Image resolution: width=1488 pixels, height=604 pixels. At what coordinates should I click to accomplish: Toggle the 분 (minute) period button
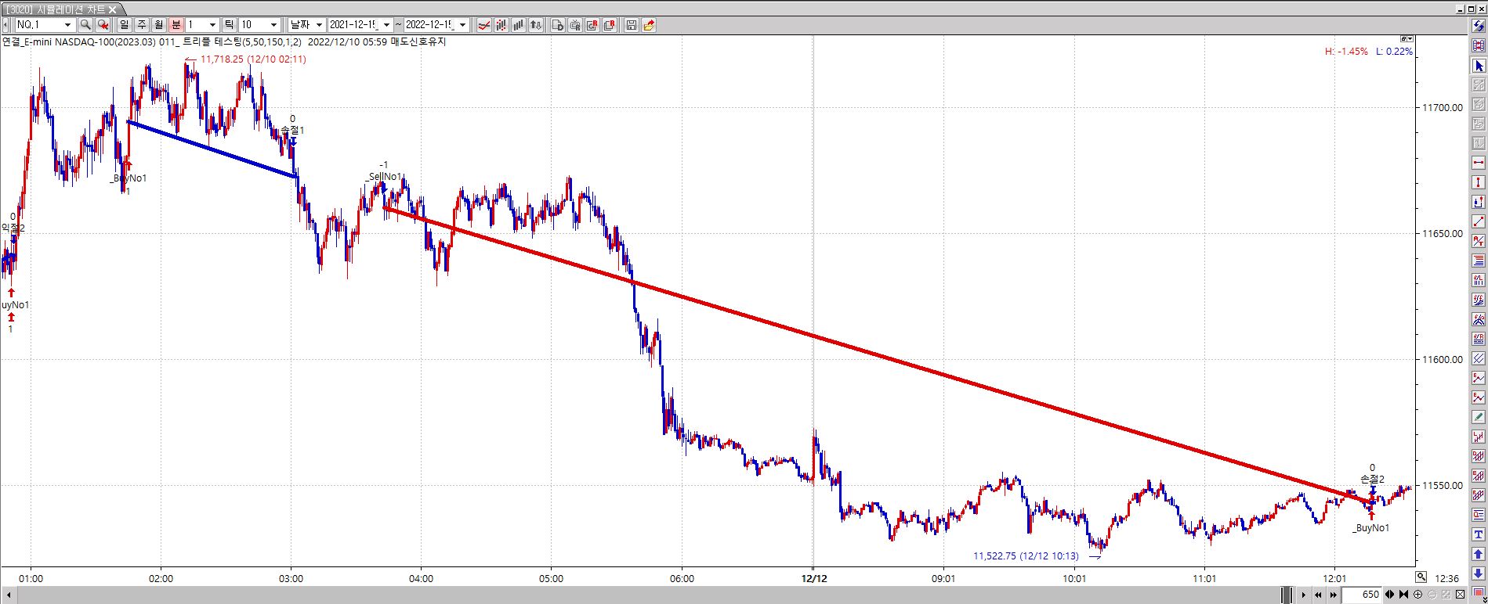tap(176, 25)
